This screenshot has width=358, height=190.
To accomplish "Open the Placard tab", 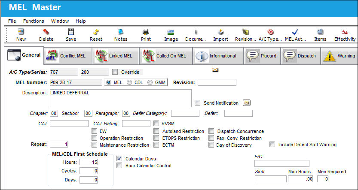I will (262, 56).
